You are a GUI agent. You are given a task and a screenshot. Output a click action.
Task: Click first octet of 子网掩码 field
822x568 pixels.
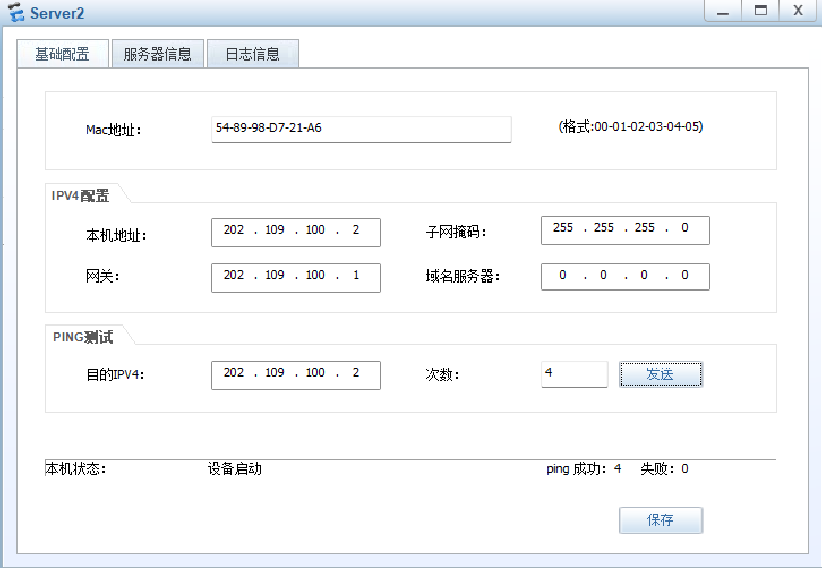[x=563, y=228]
